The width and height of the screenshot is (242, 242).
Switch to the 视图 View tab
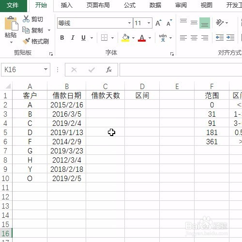[207, 5]
